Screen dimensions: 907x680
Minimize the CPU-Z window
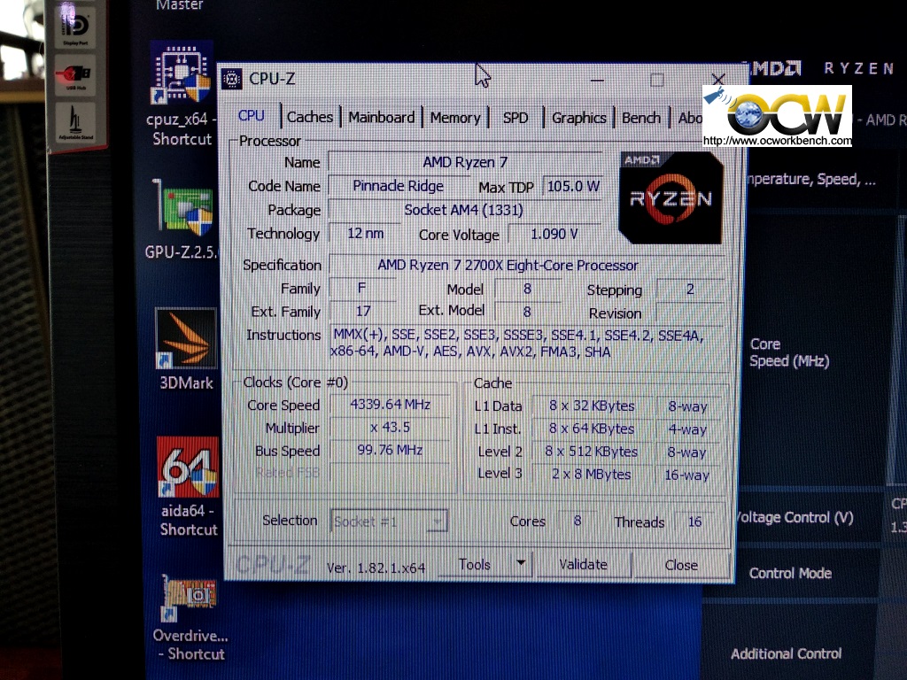[597, 80]
